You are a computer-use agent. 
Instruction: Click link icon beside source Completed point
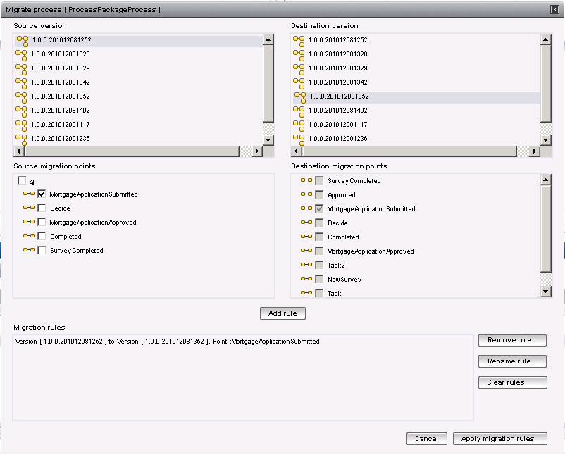(x=29, y=236)
